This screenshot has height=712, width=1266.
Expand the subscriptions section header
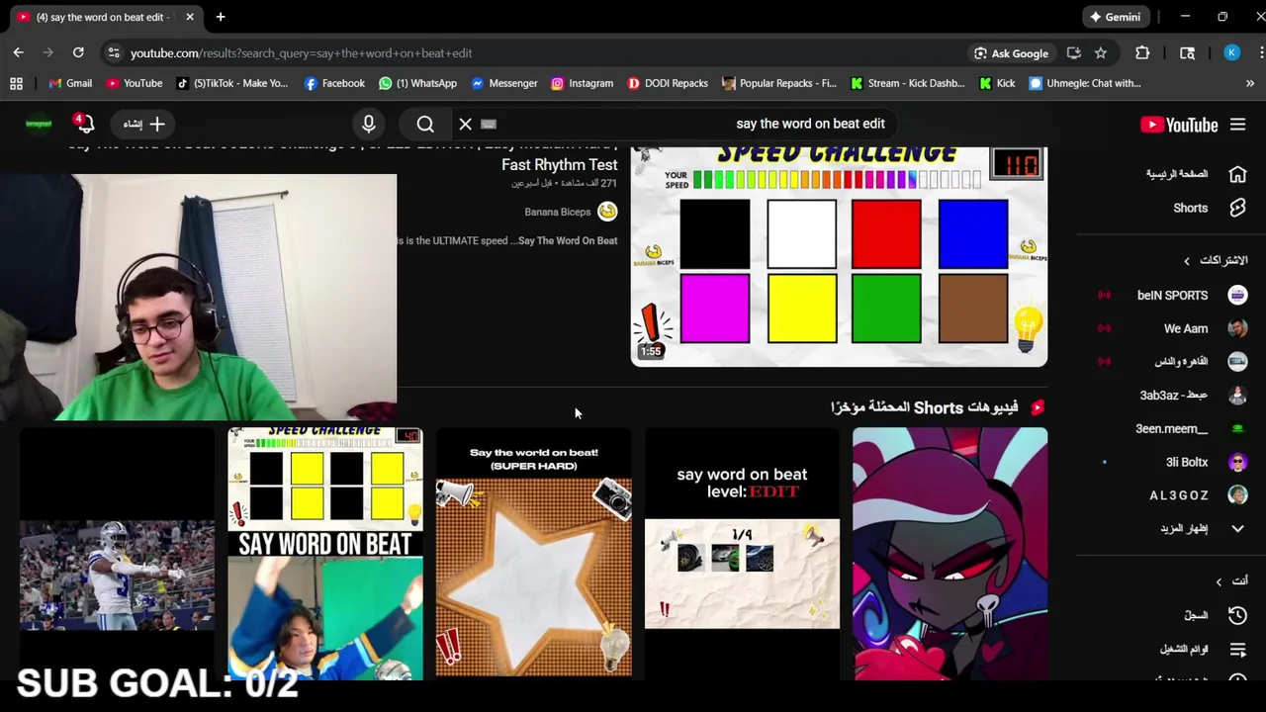tap(1217, 260)
